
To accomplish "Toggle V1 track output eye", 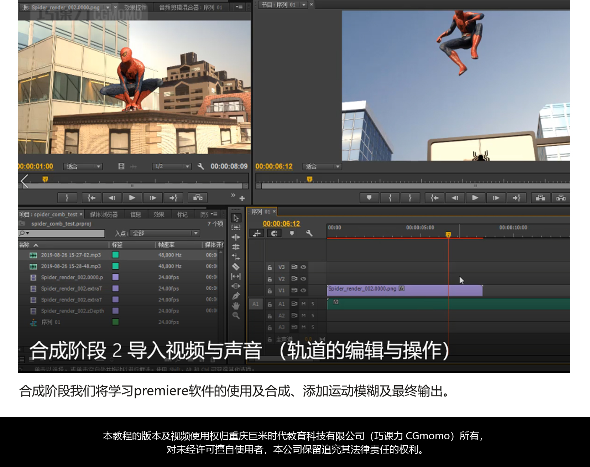I will coord(303,290).
